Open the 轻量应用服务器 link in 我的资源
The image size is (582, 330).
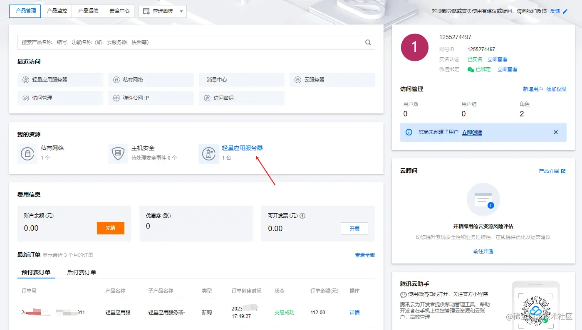click(243, 148)
